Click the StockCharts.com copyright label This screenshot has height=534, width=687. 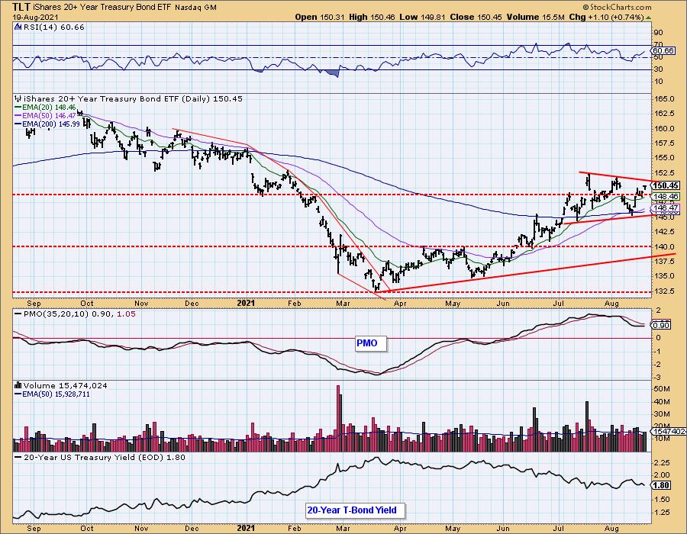point(618,7)
